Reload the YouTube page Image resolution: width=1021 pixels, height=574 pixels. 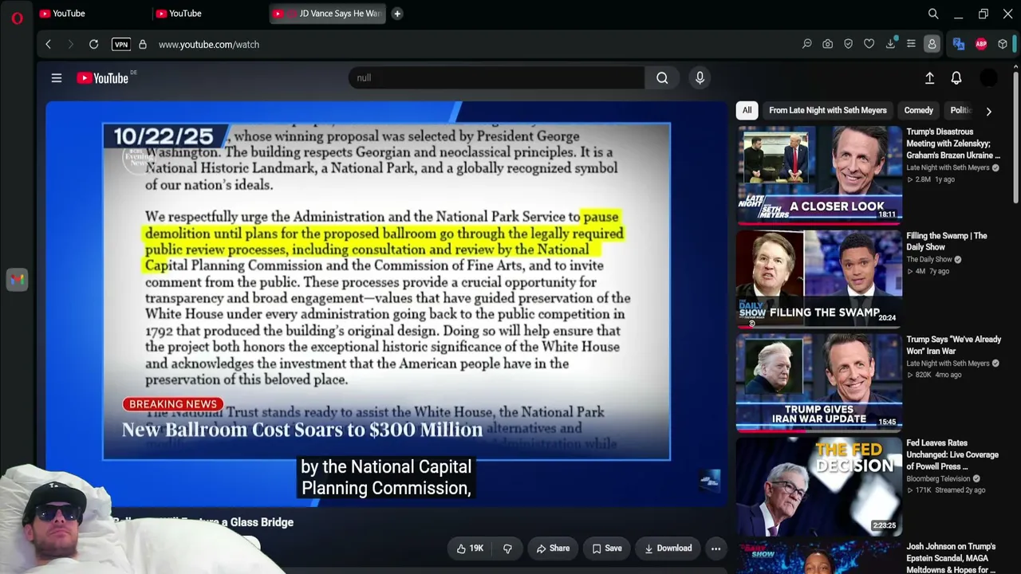click(x=93, y=45)
